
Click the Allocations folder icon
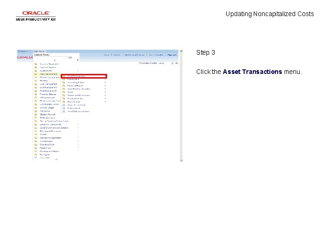click(36, 111)
